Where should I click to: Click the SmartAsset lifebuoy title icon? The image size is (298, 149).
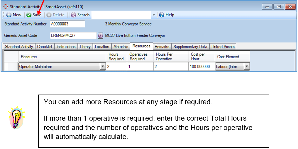point(6,7)
